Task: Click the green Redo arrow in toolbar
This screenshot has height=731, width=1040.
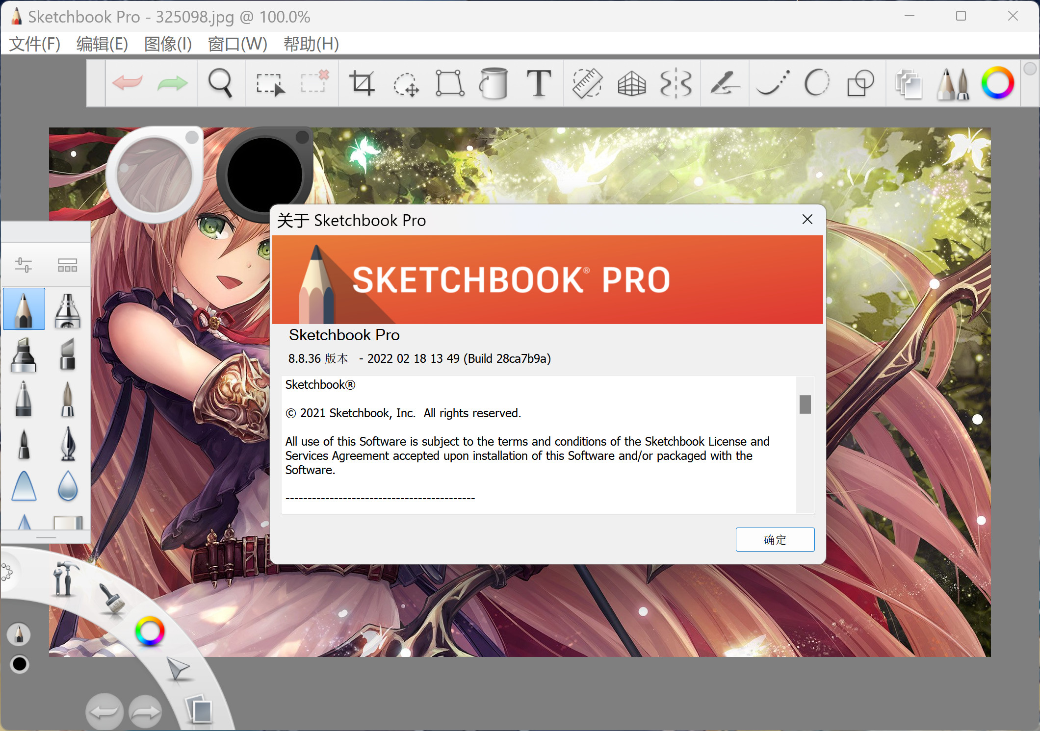Action: [173, 83]
